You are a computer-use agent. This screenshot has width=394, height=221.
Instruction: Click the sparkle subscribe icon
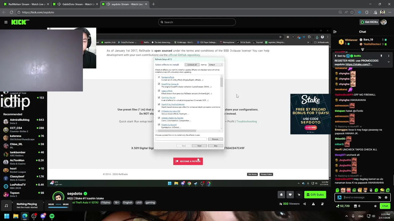tap(299, 195)
